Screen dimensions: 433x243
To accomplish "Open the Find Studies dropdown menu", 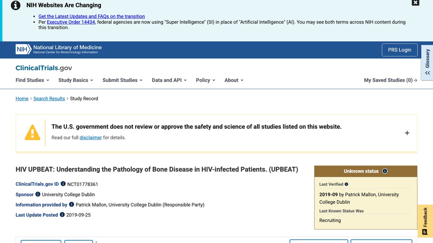I will pyautogui.click(x=32, y=80).
